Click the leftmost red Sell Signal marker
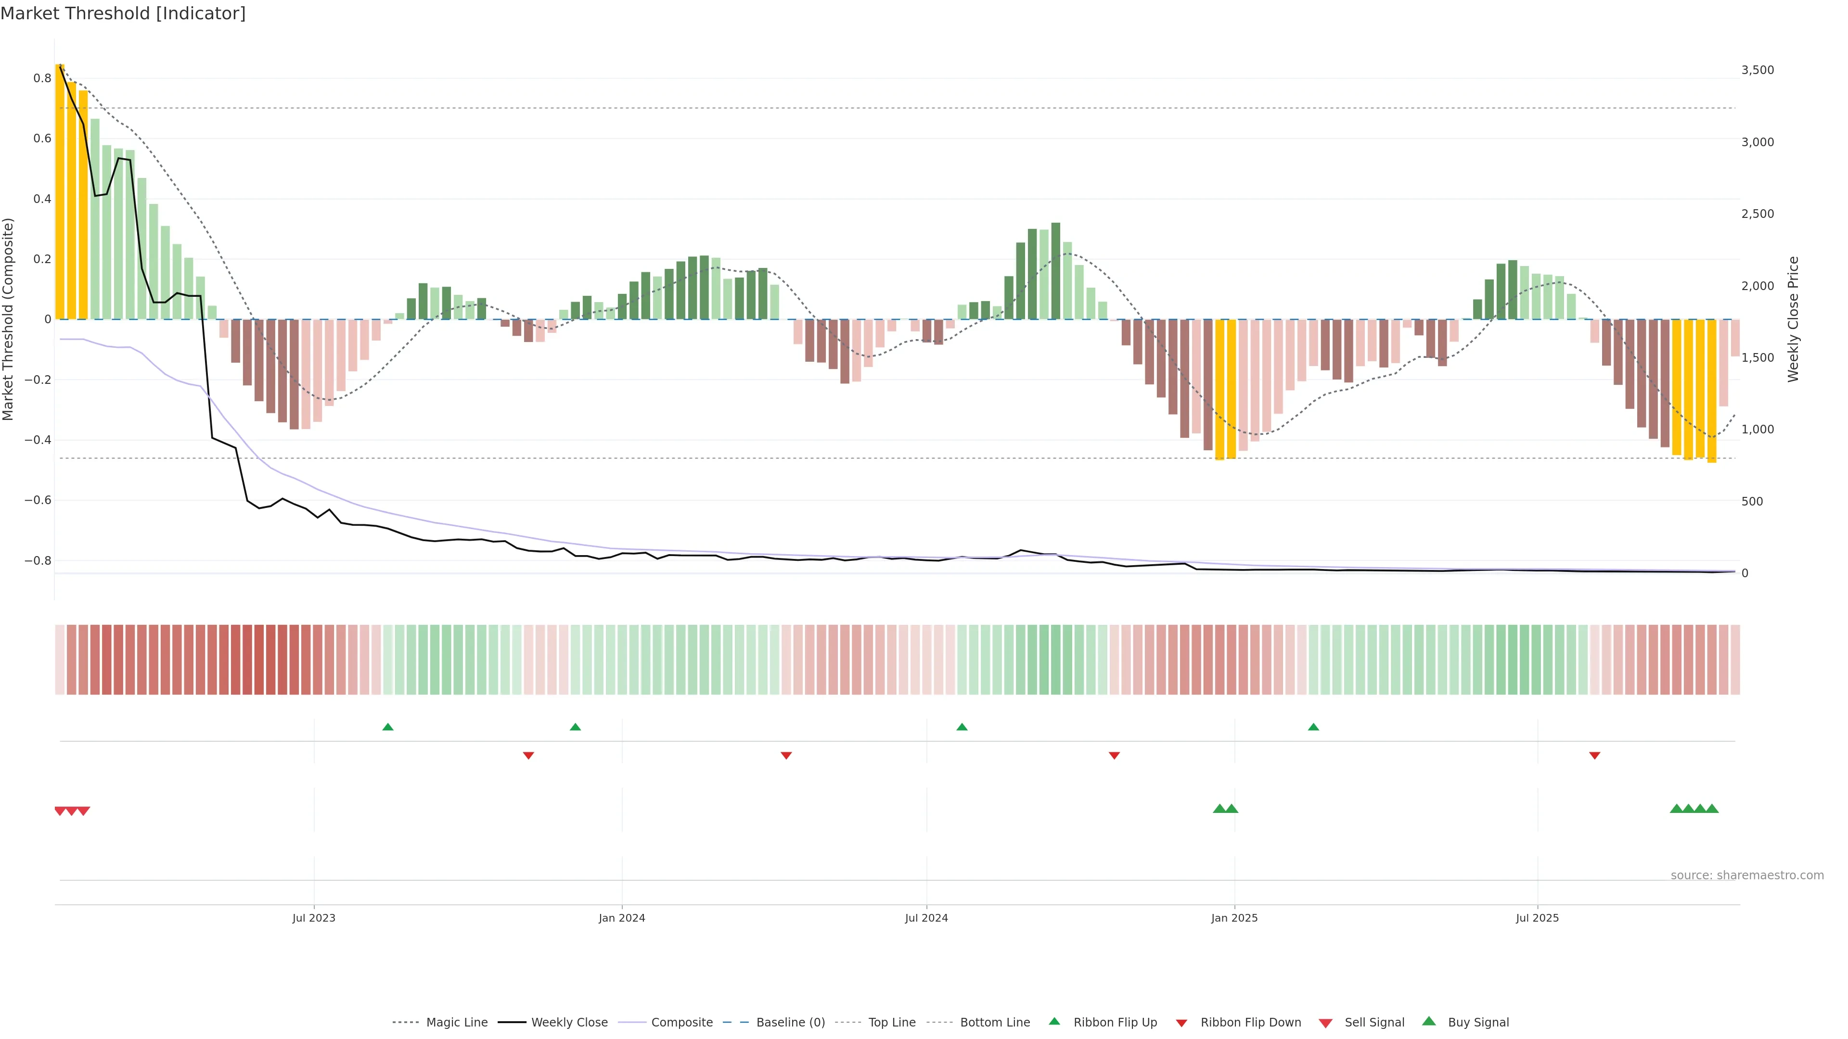The image size is (1848, 1039). point(60,811)
